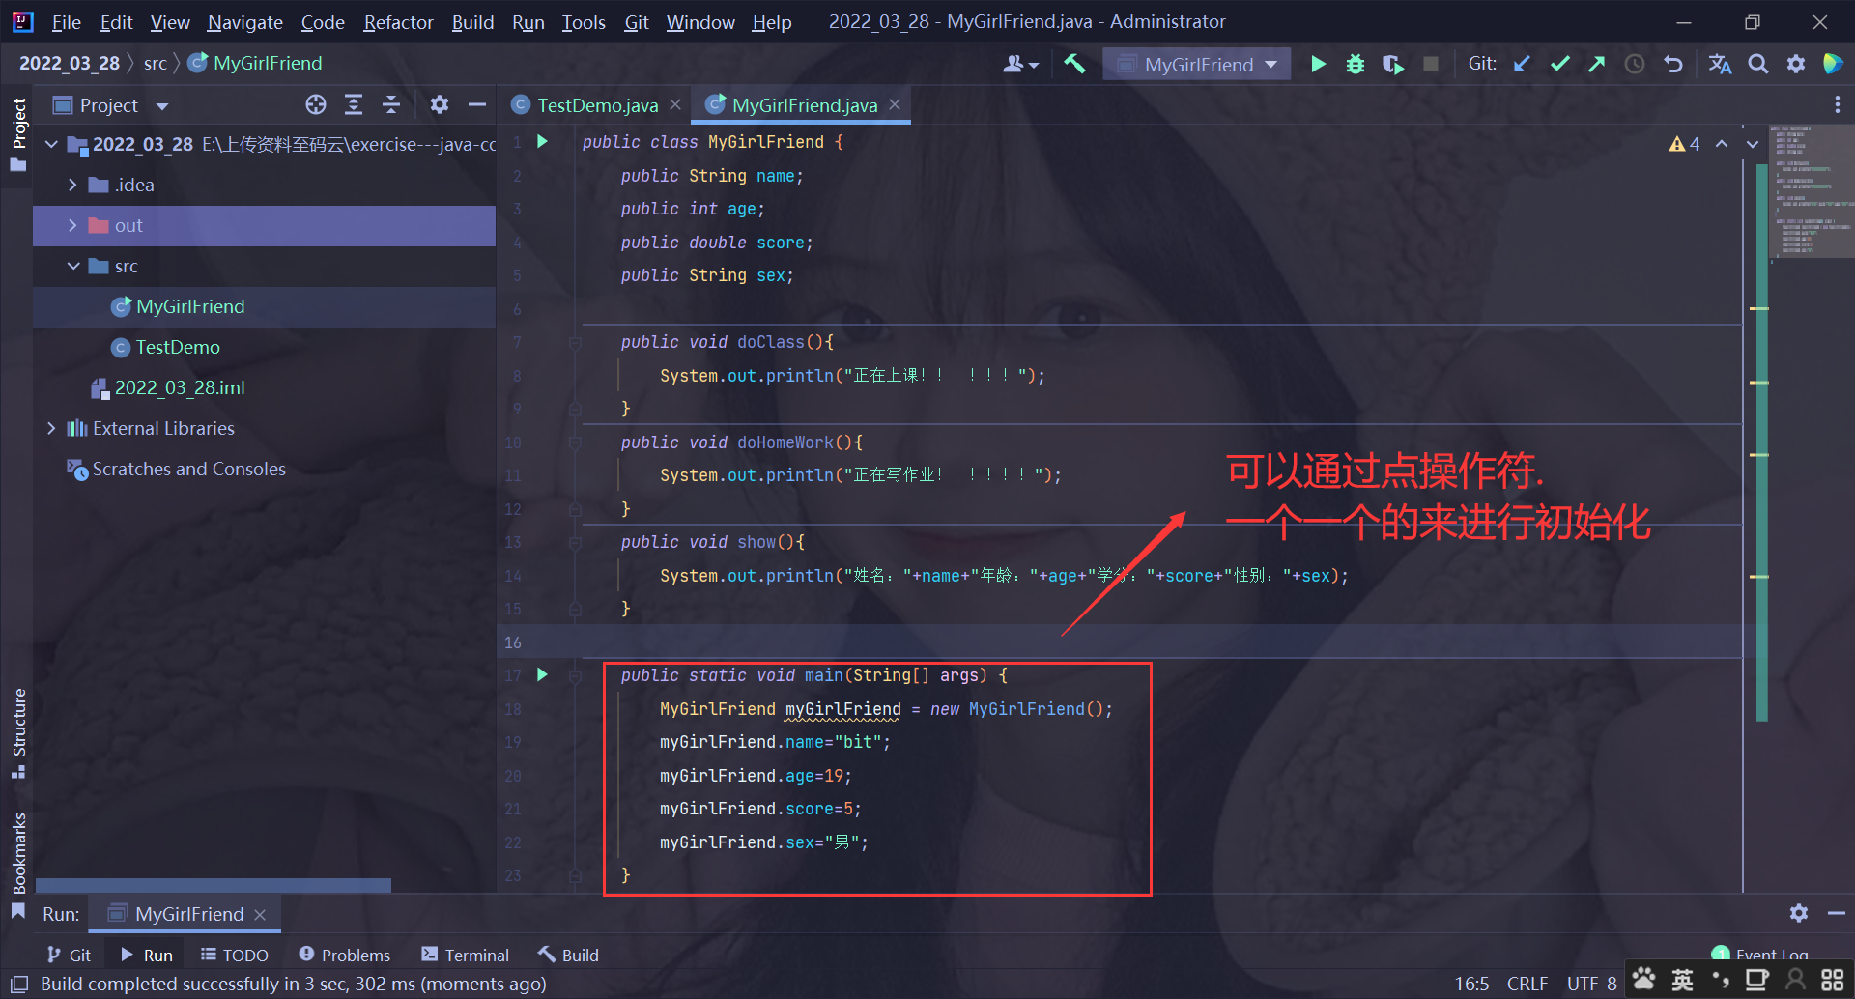Click MyGirlFriend in the breadcrumb bar
This screenshot has width=1855, height=999.
[255, 63]
